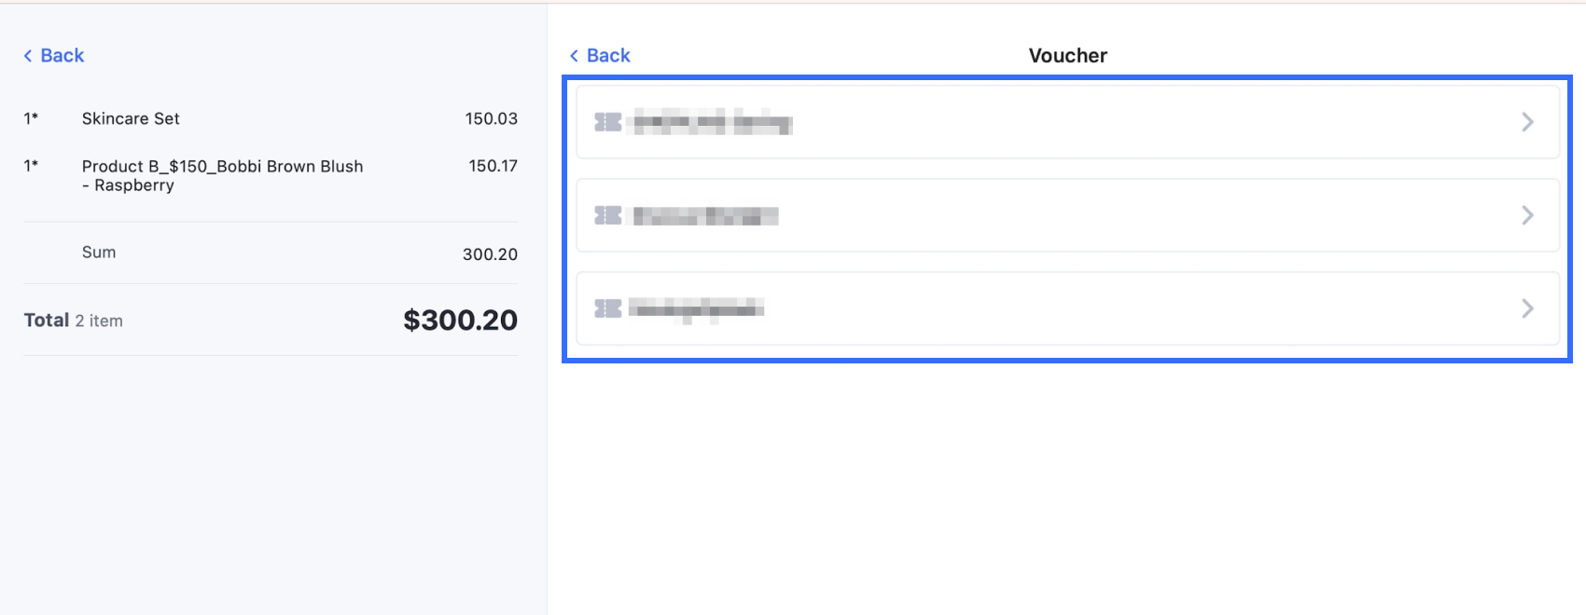Select the first voucher card
The image size is (1586, 615).
(1068, 122)
